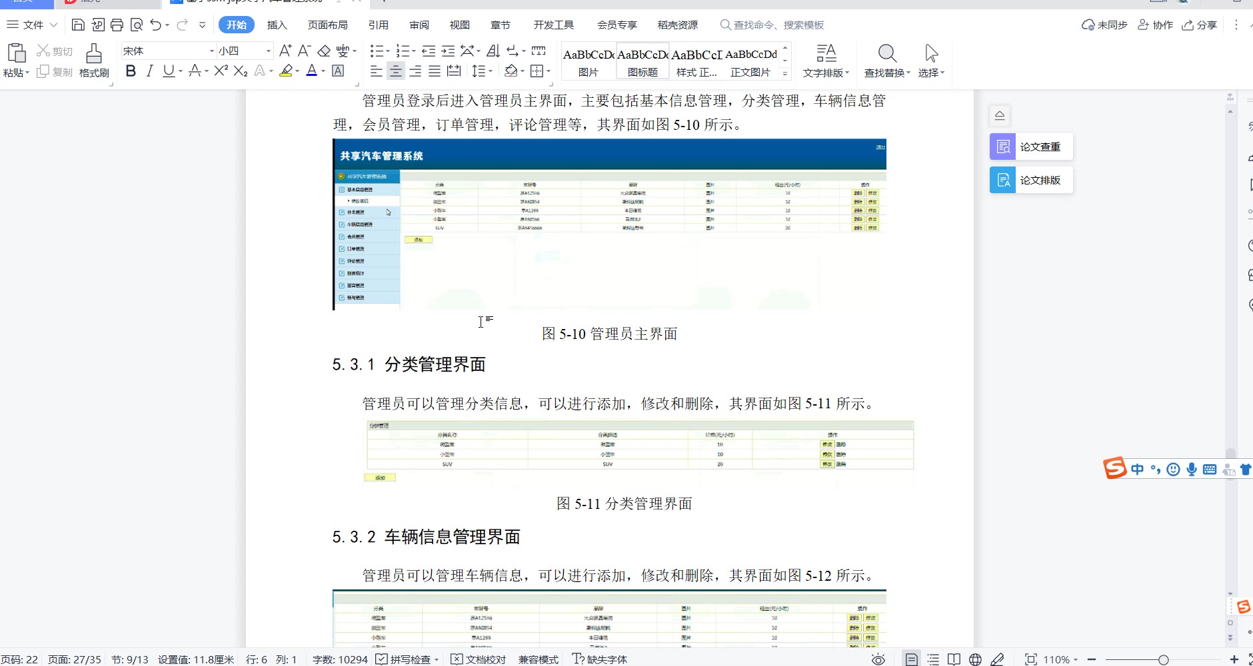The image size is (1253, 666).
Task: Align paragraph to the right
Action: [415, 71]
